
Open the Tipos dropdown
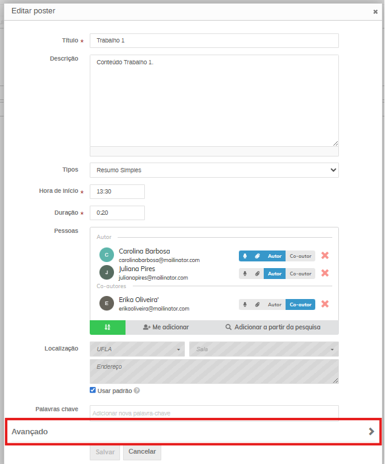(214, 170)
